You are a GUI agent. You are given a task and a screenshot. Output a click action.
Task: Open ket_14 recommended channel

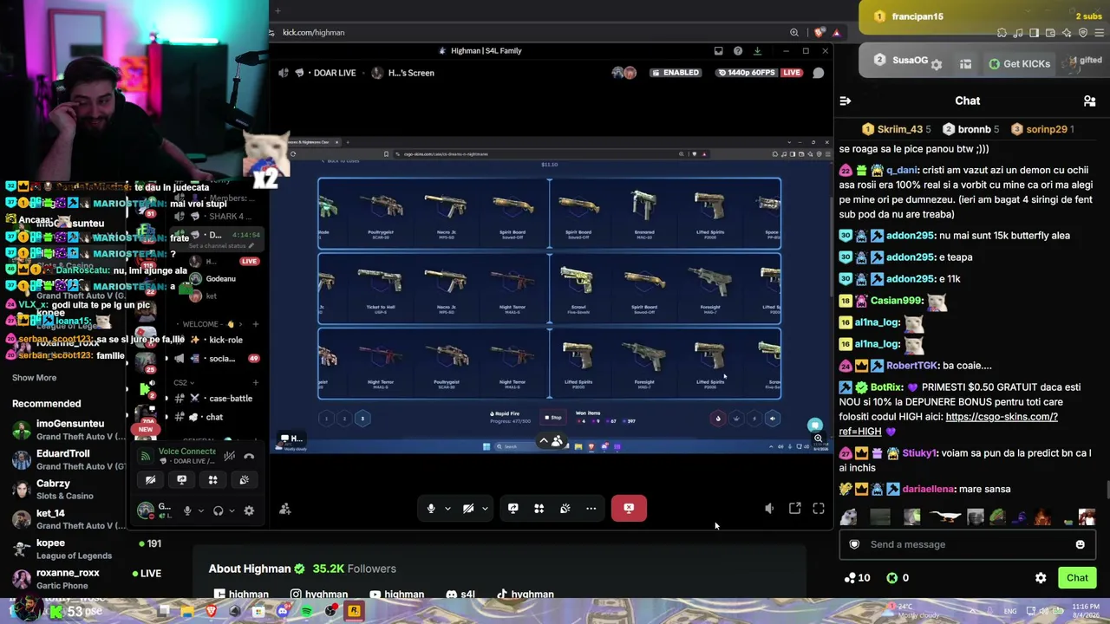pyautogui.click(x=69, y=519)
